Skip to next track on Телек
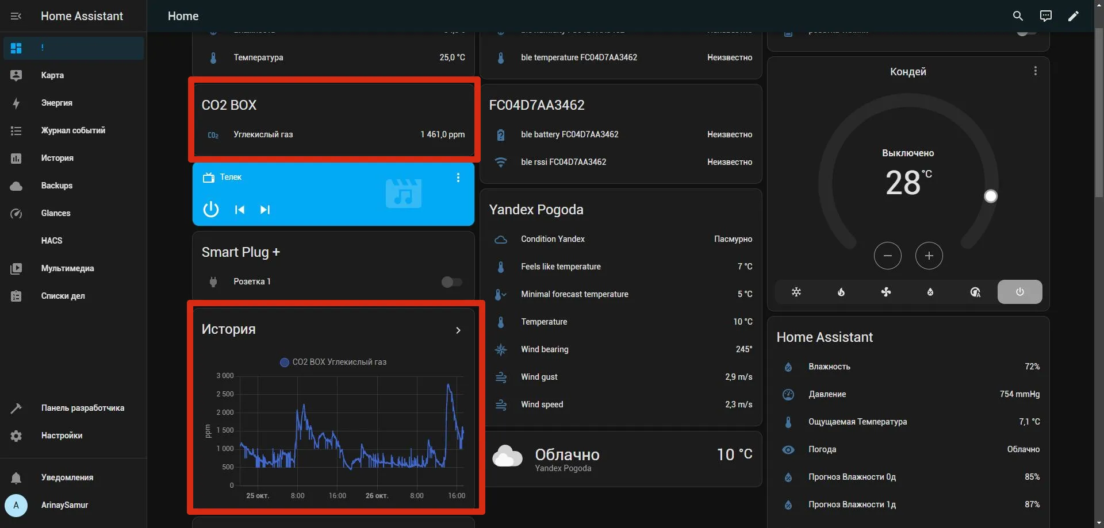The width and height of the screenshot is (1104, 528). click(265, 210)
